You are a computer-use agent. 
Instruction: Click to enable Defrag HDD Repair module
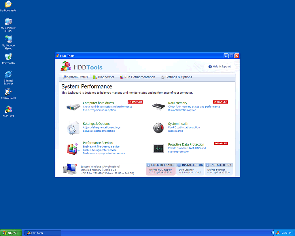[161, 169]
